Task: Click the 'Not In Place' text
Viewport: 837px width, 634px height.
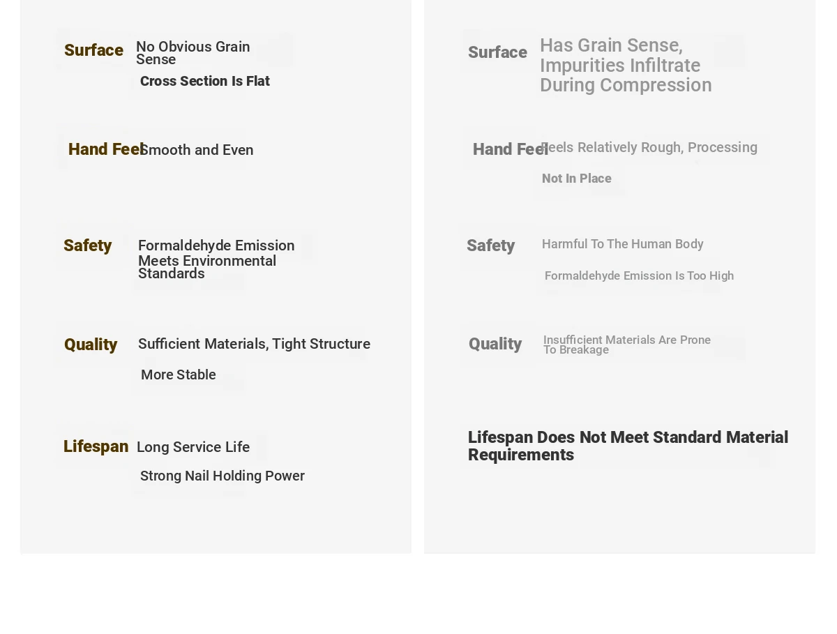Action: pyautogui.click(x=577, y=179)
